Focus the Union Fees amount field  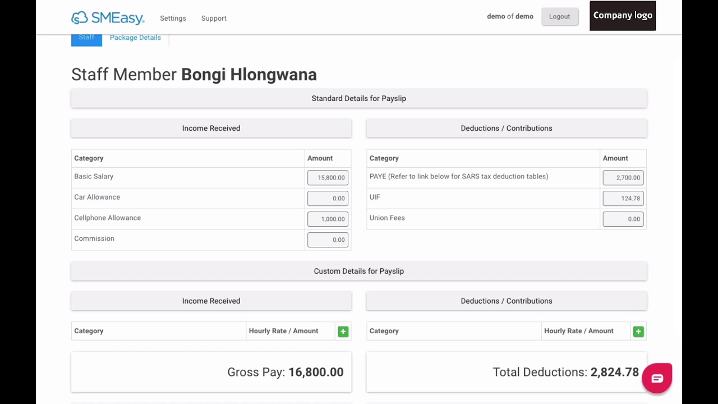623,219
